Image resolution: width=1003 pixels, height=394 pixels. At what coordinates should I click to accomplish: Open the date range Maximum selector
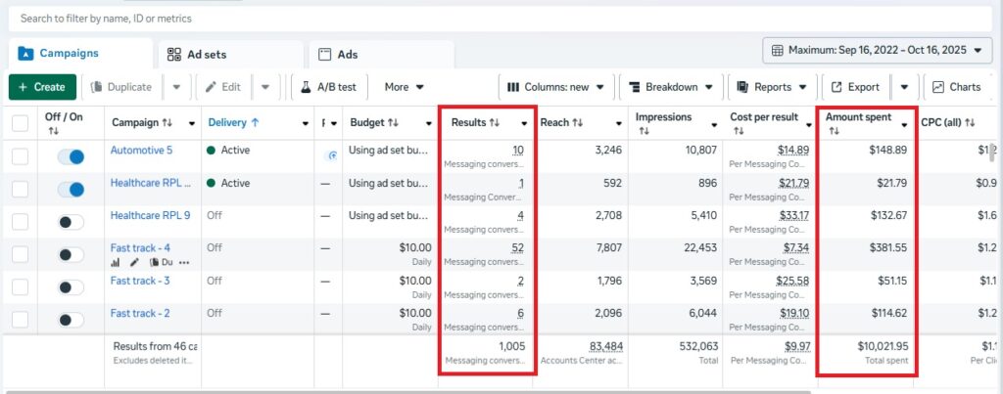877,50
